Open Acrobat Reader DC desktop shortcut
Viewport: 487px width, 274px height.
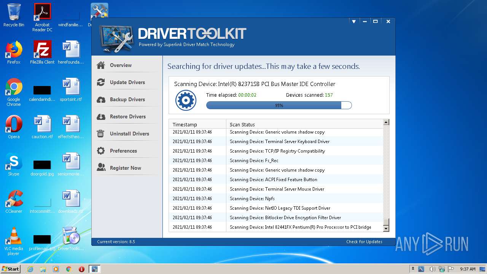pyautogui.click(x=42, y=18)
